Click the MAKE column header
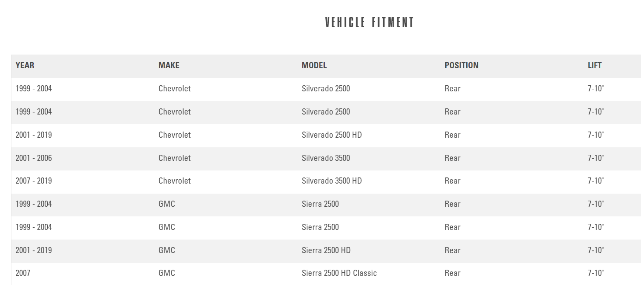The image size is (641, 285). click(x=169, y=66)
